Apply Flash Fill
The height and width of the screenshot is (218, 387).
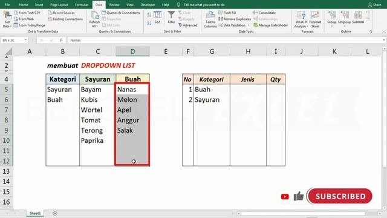(x=227, y=13)
